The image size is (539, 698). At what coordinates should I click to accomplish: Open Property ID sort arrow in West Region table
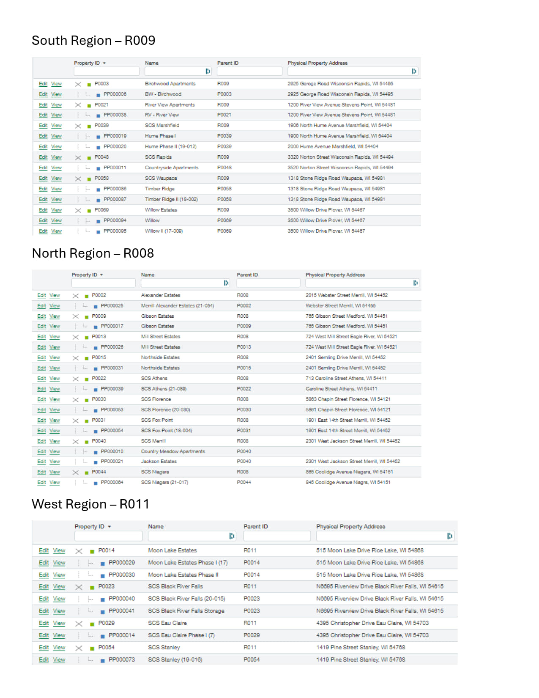pos(109,527)
